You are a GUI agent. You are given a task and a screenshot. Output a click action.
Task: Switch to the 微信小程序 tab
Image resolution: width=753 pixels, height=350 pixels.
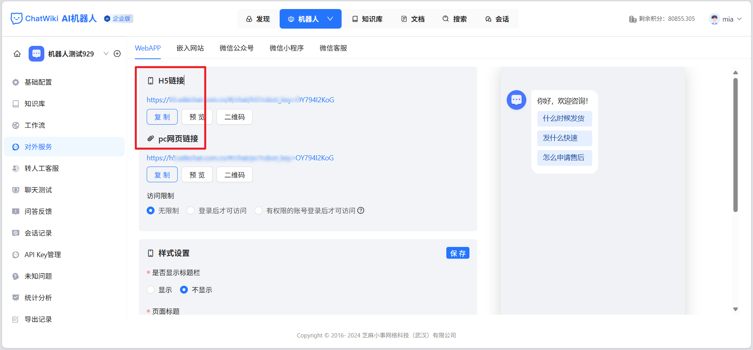[x=287, y=48]
